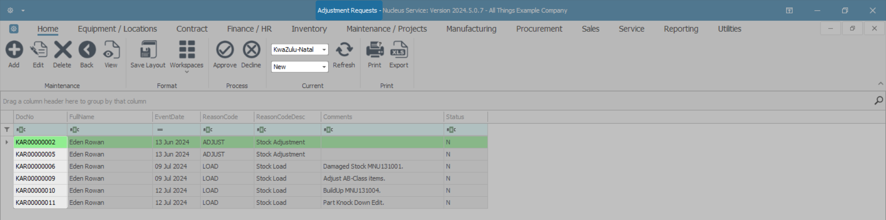Viewport: 886px width, 220px height.
Task: Click the Add record icon
Action: (x=14, y=50)
